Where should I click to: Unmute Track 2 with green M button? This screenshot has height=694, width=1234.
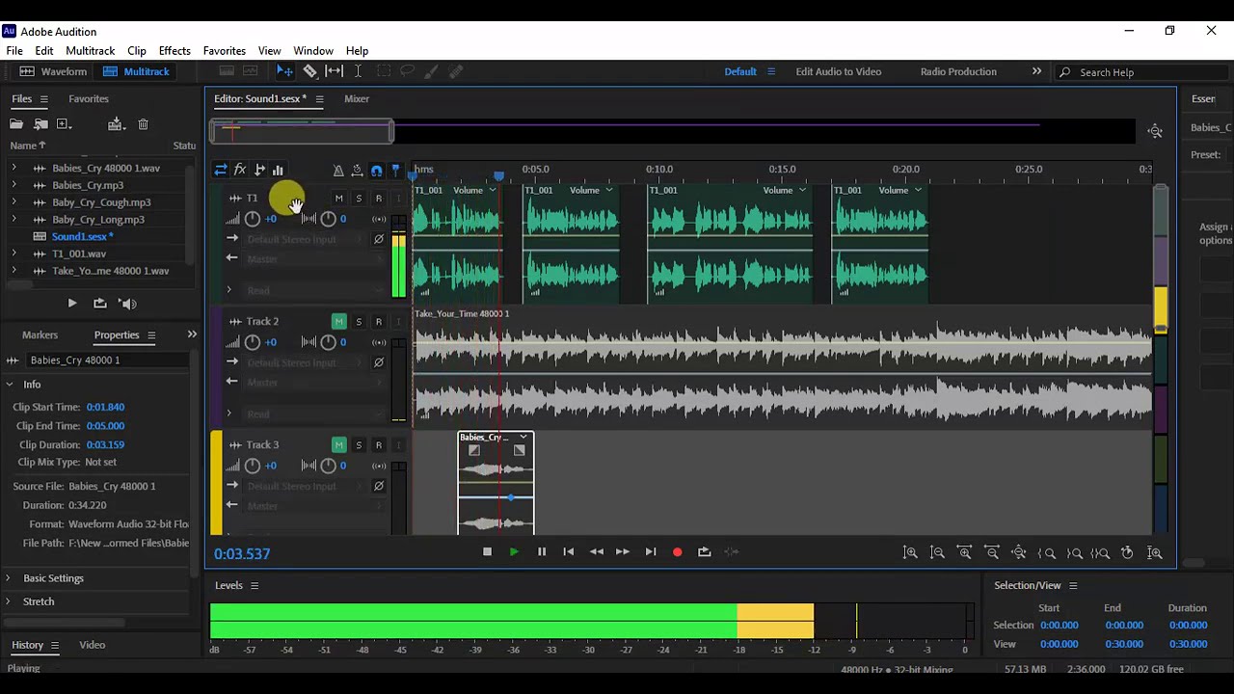(x=338, y=322)
